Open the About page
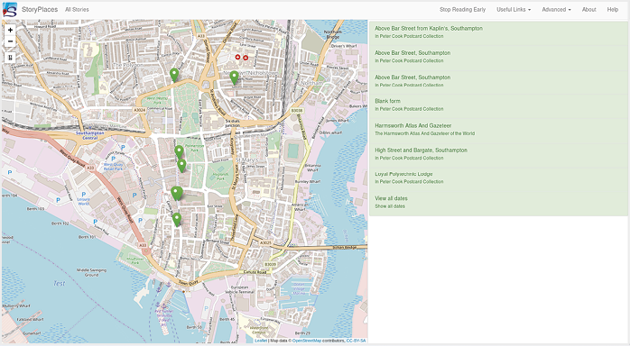630x346 pixels. [x=589, y=10]
